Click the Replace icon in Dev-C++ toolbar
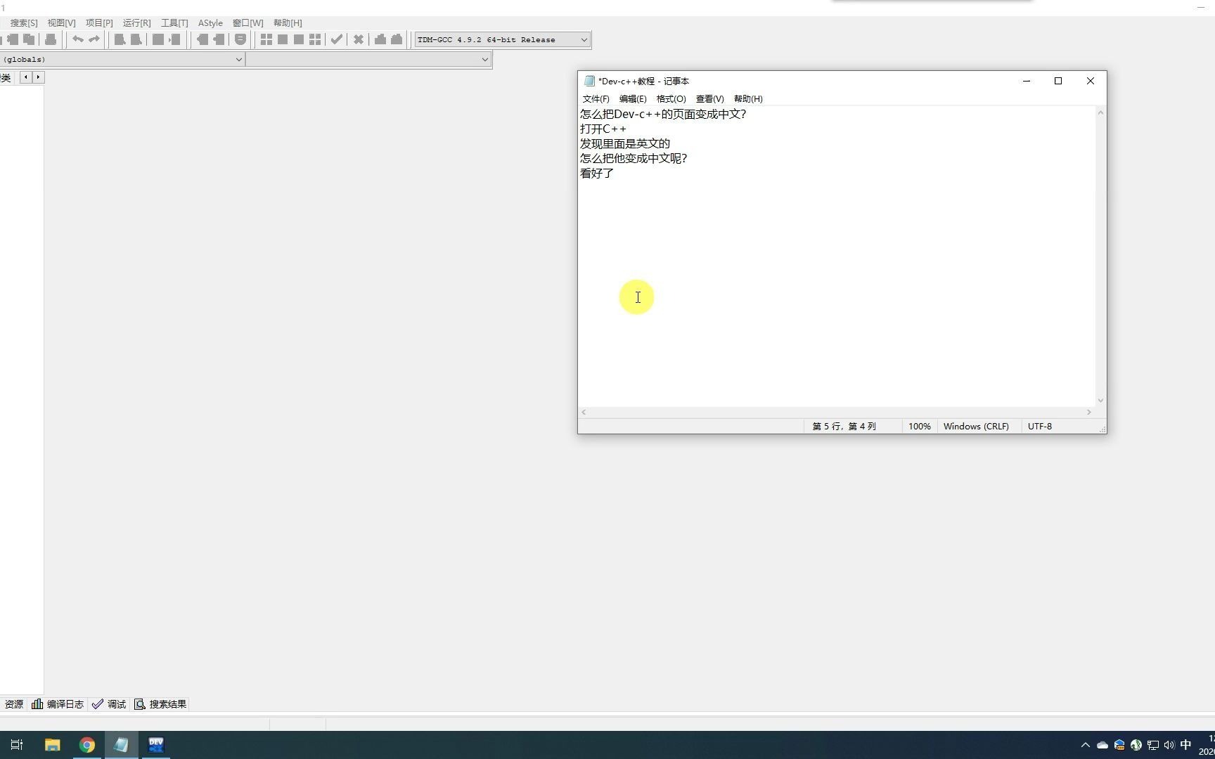1215x759 pixels. [136, 39]
